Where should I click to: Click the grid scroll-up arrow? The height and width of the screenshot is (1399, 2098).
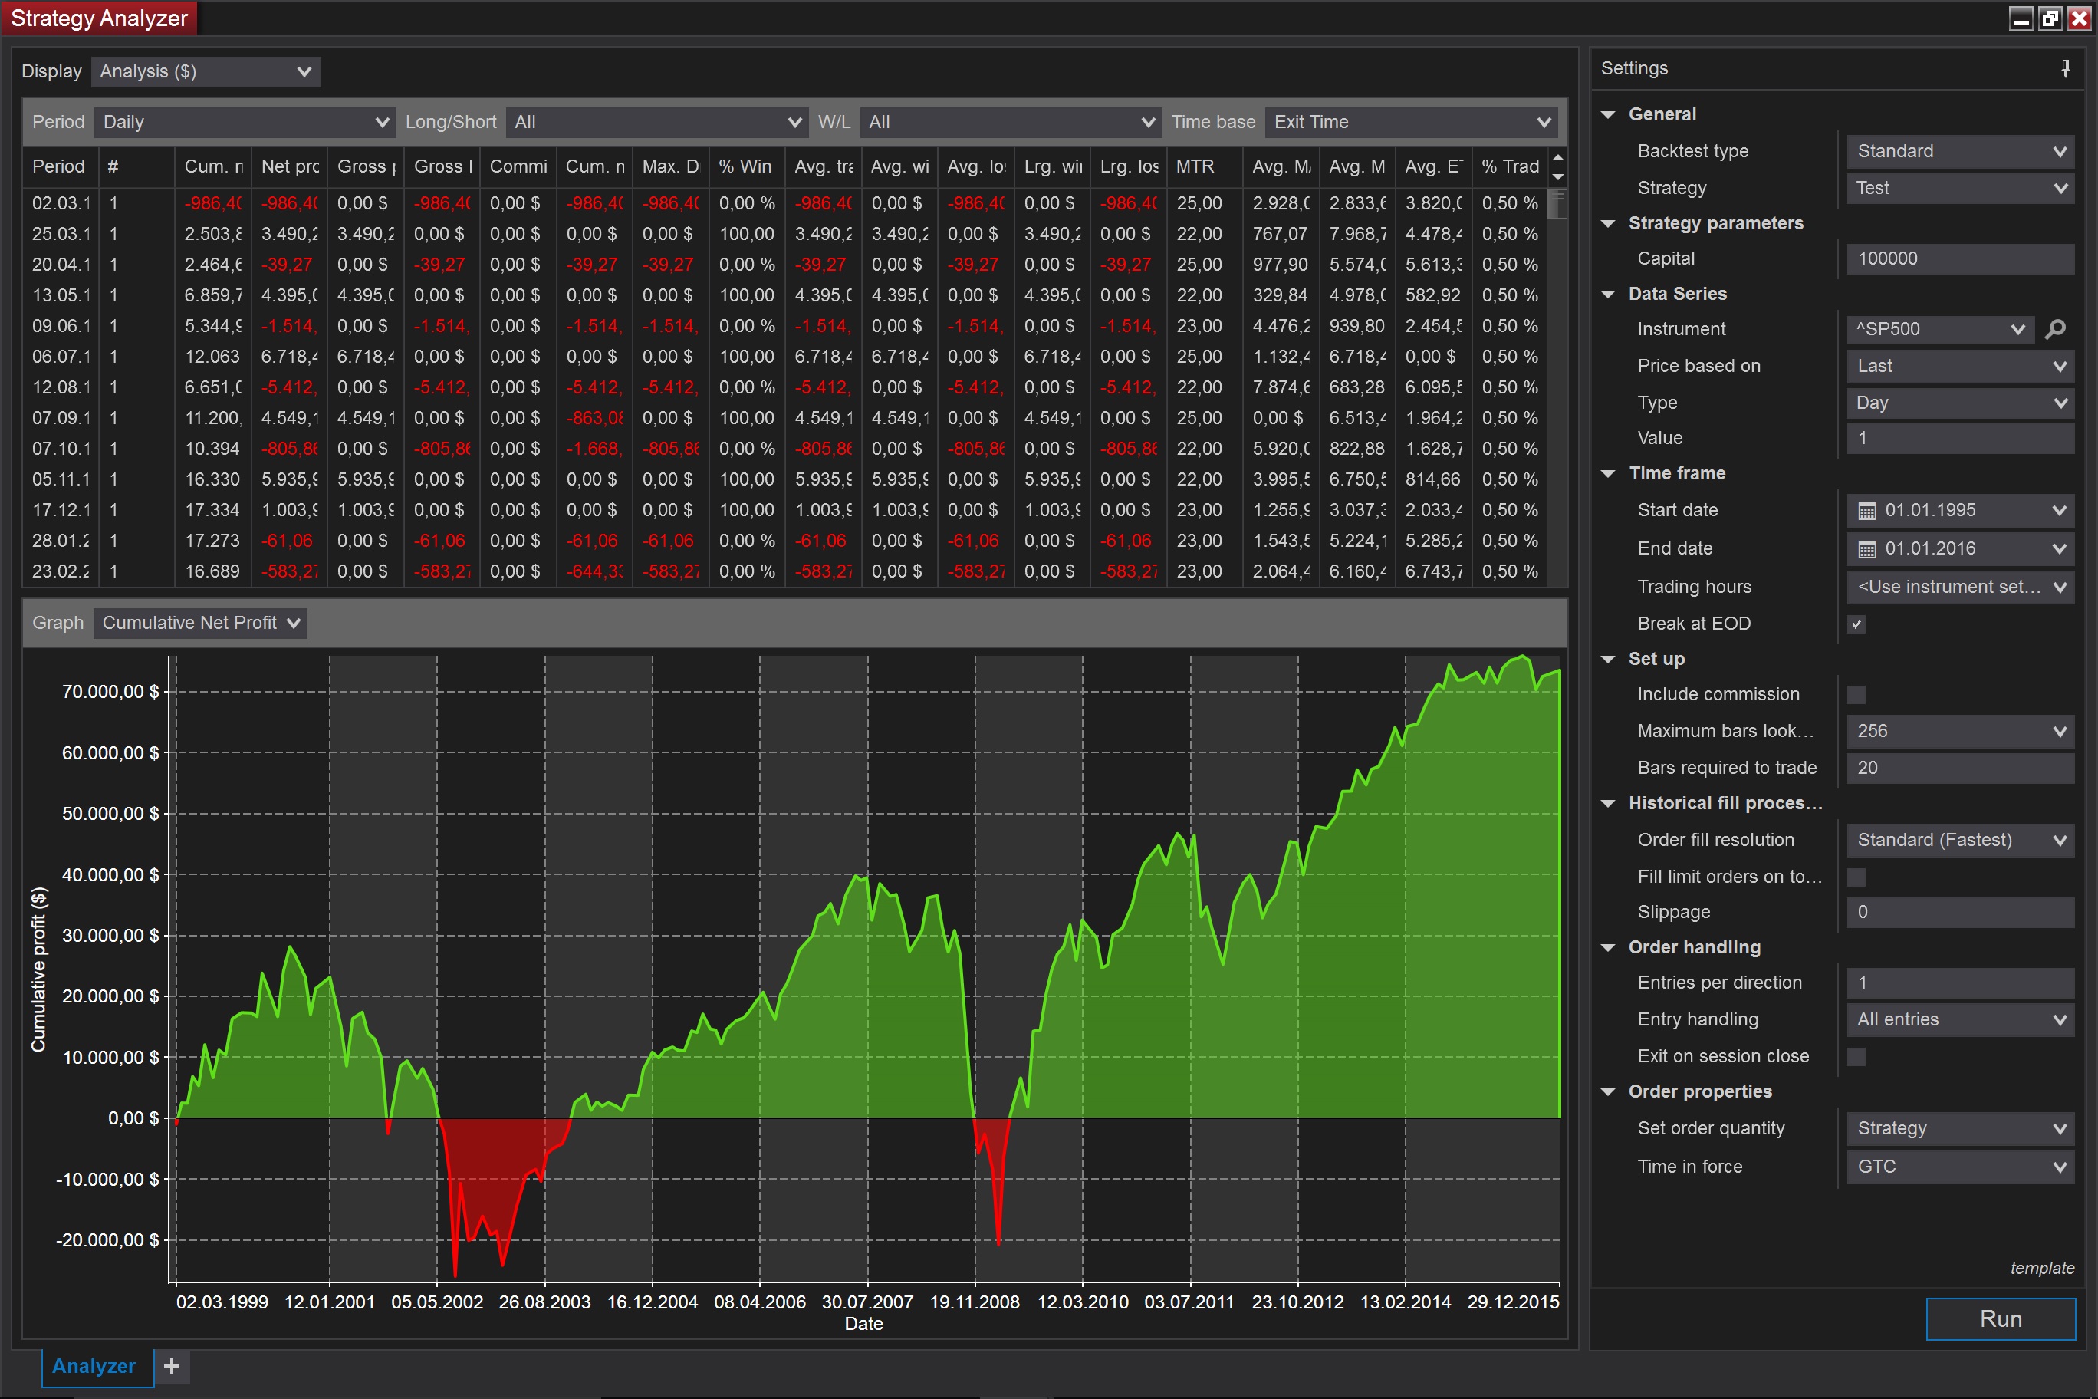coord(1558,158)
